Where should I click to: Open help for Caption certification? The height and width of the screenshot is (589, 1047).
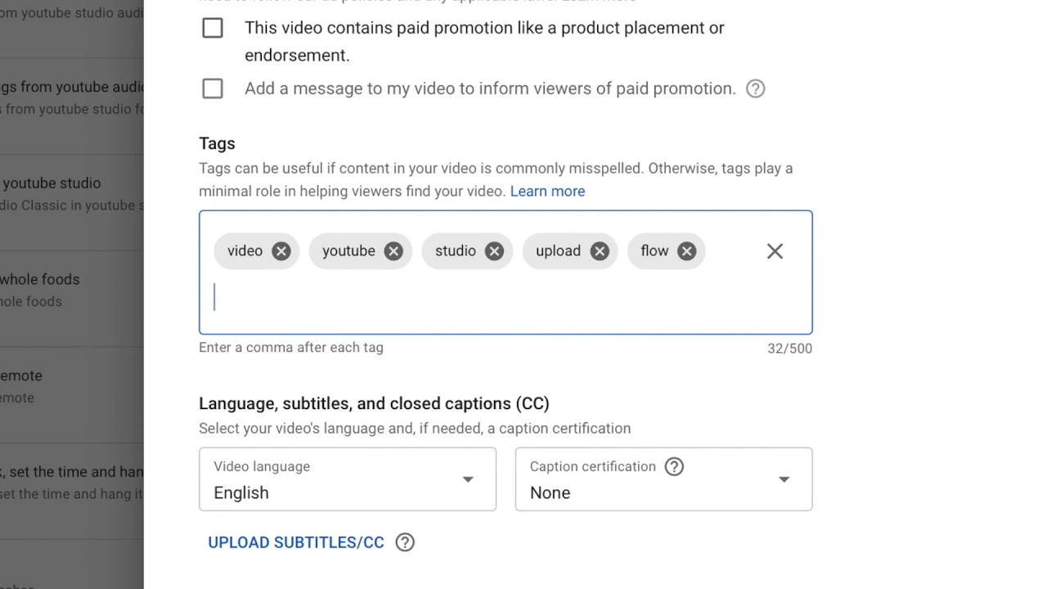click(674, 466)
